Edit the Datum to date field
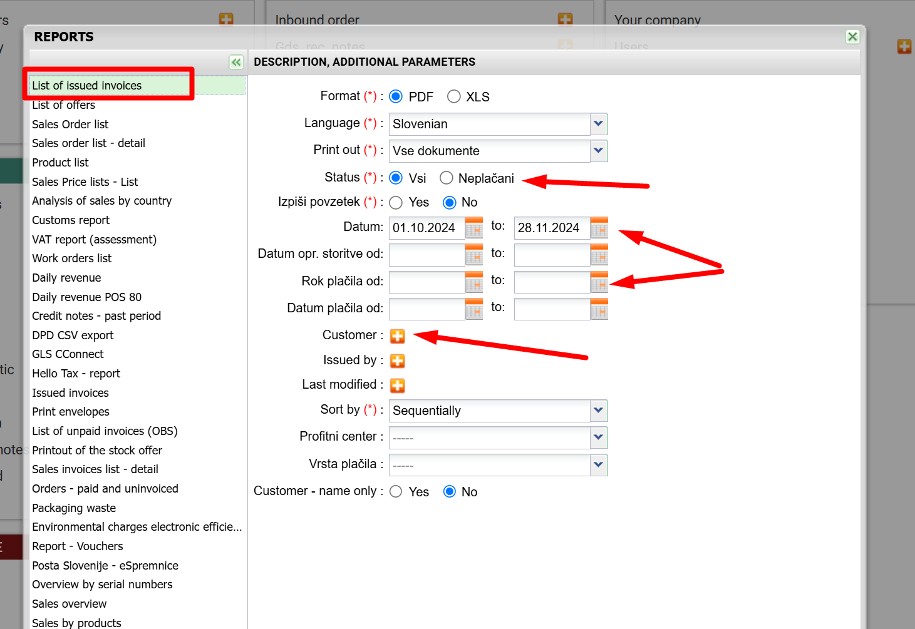The height and width of the screenshot is (629, 915). click(x=552, y=228)
